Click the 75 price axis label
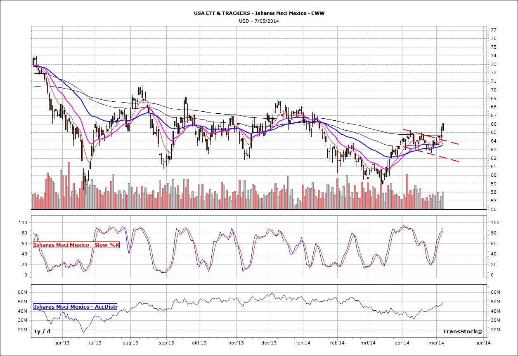The image size is (518, 356). click(494, 47)
